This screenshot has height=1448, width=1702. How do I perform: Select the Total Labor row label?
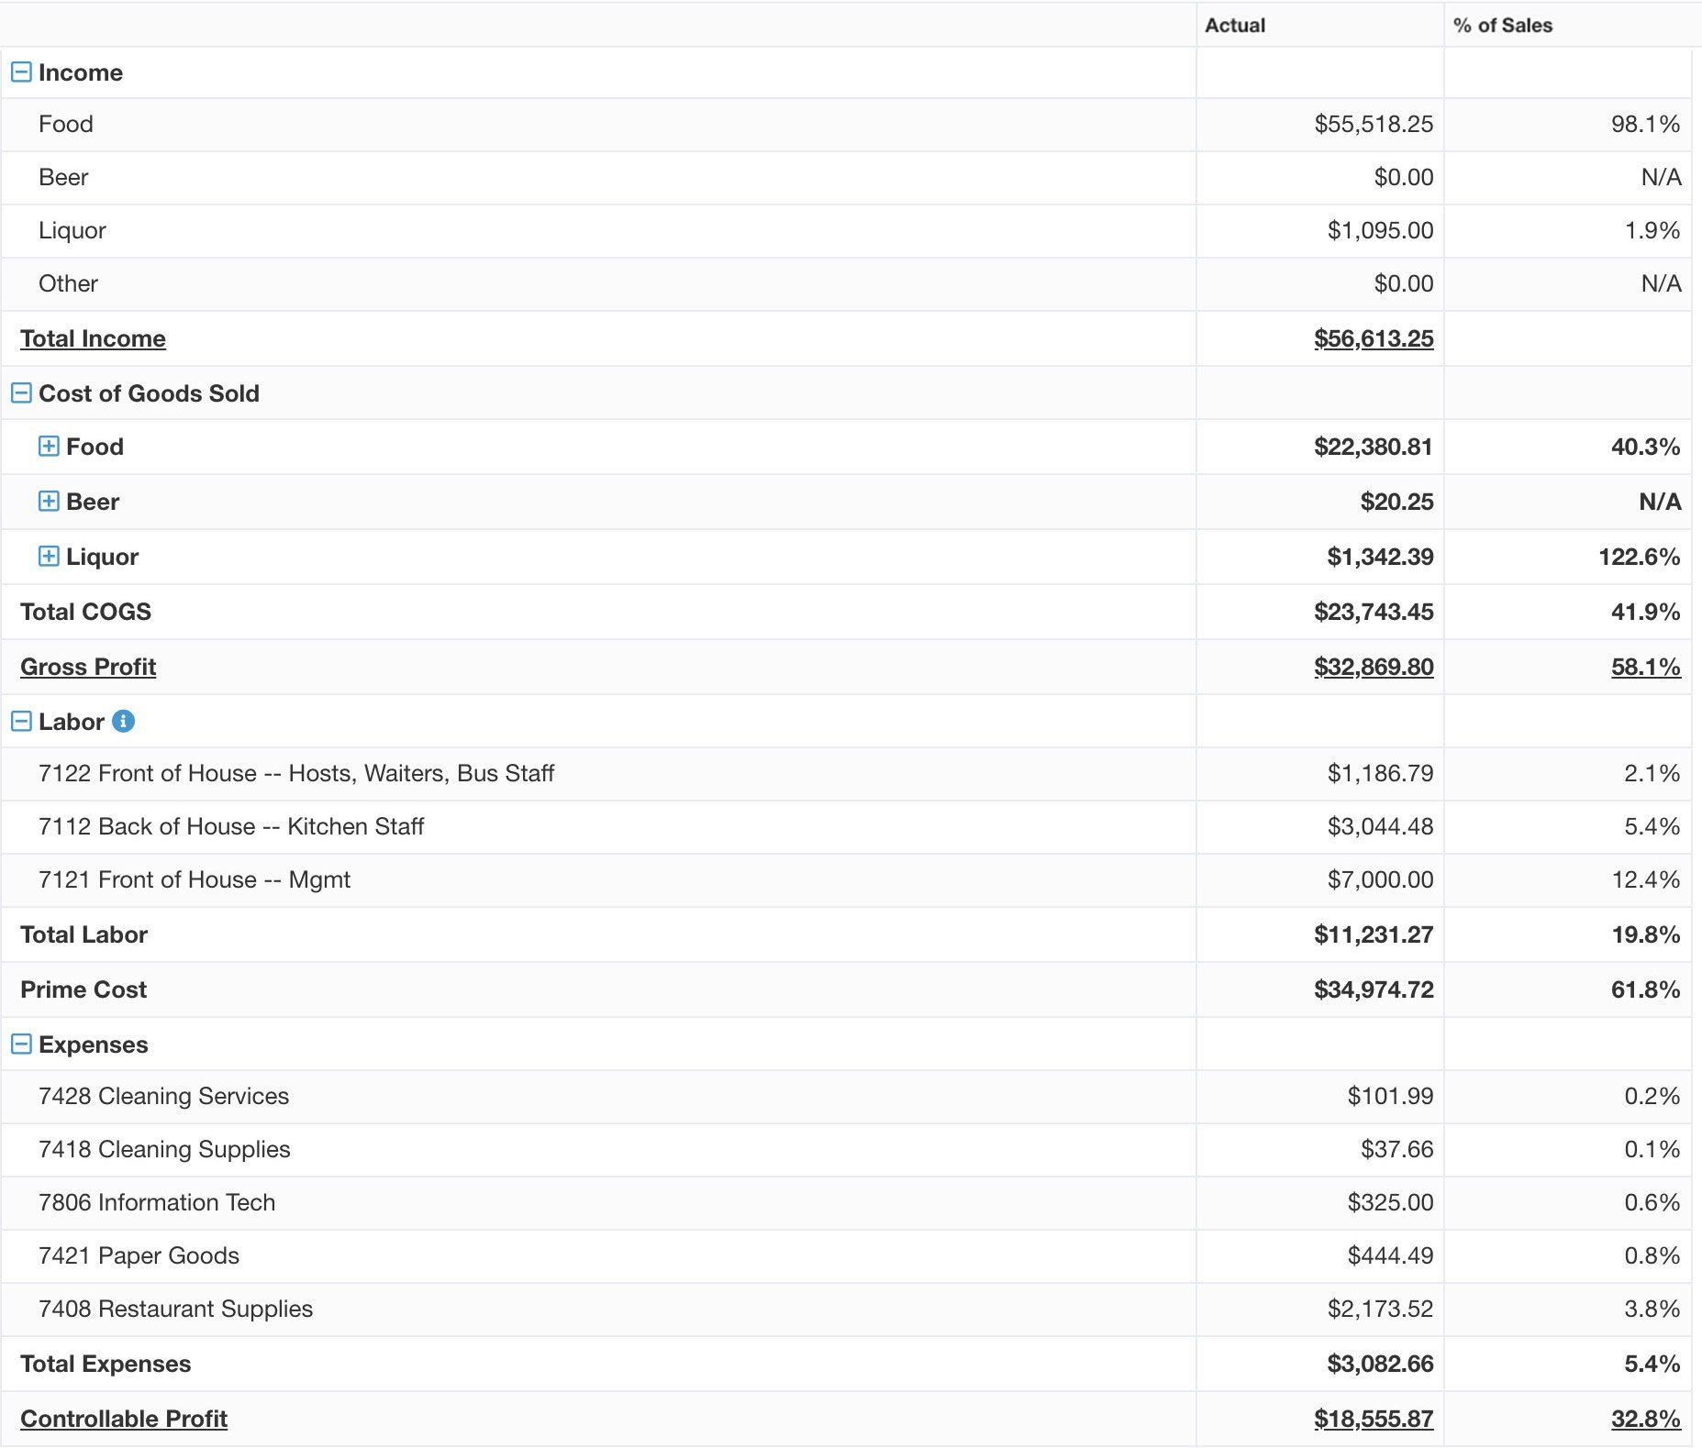point(83,934)
